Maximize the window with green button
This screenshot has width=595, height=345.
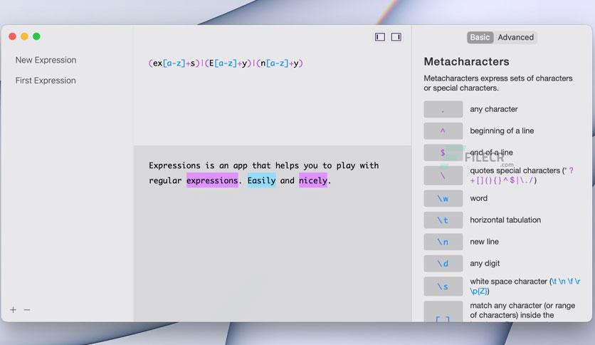coord(36,36)
